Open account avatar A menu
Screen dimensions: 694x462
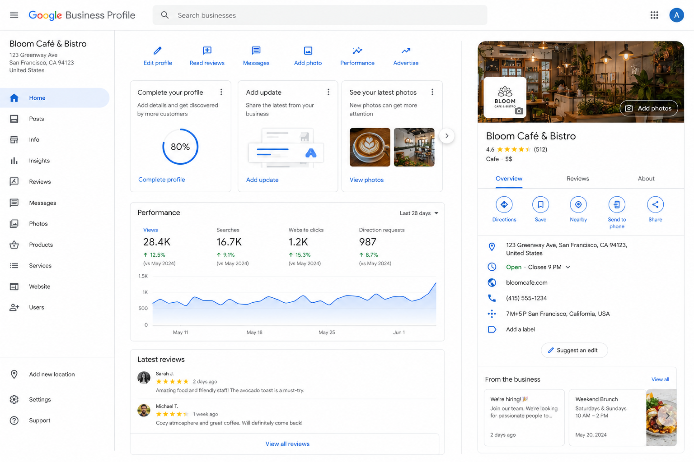tap(676, 15)
